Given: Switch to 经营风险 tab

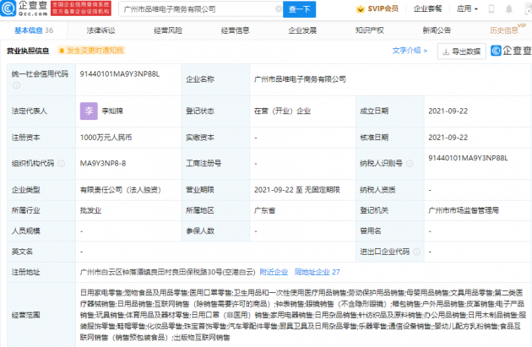Looking at the screenshot, I should pos(168,30).
